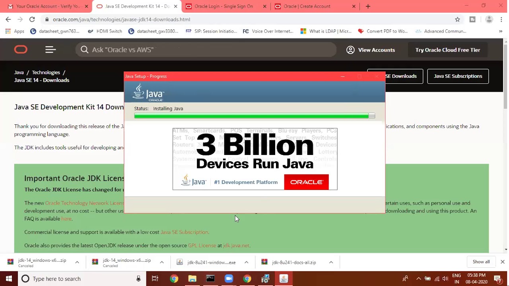
Task: Open Voice Over Internet bookmark
Action: point(268,31)
